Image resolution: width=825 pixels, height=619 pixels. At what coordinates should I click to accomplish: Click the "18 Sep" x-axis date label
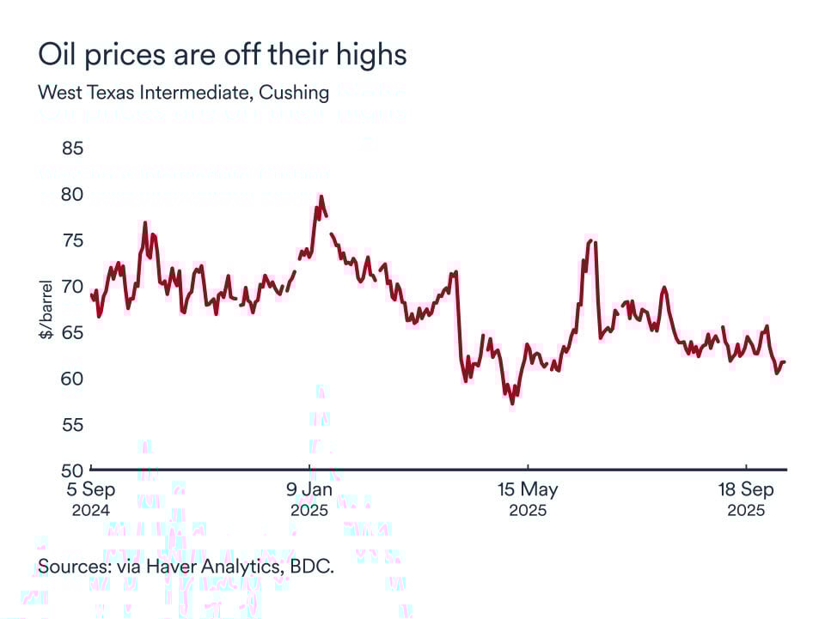pyautogui.click(x=745, y=490)
